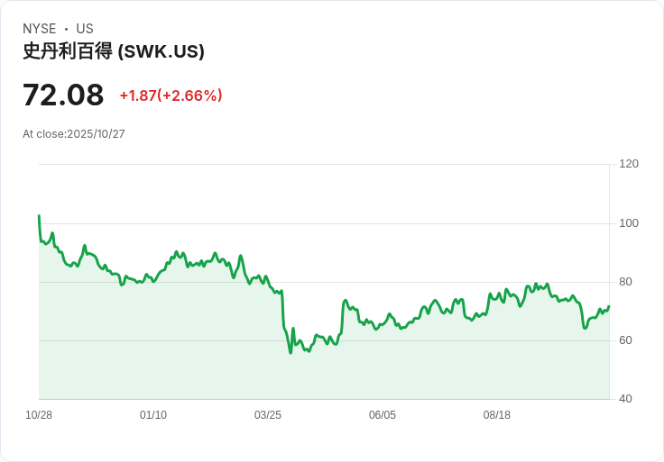Viewport: 664px width, 462px height.
Task: Click the light green shaded chart area
Action: click(x=324, y=372)
